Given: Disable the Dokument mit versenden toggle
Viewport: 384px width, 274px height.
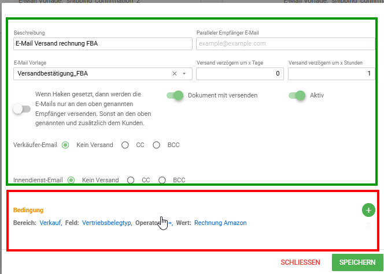Looking at the screenshot, I should coord(175,95).
